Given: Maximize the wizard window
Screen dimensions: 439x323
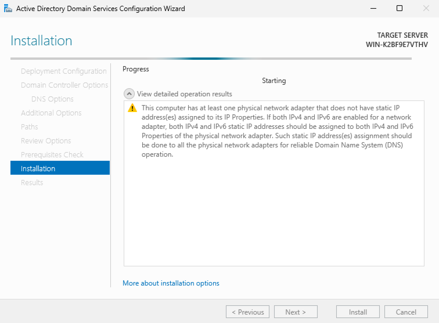Looking at the screenshot, I should pos(400,8).
